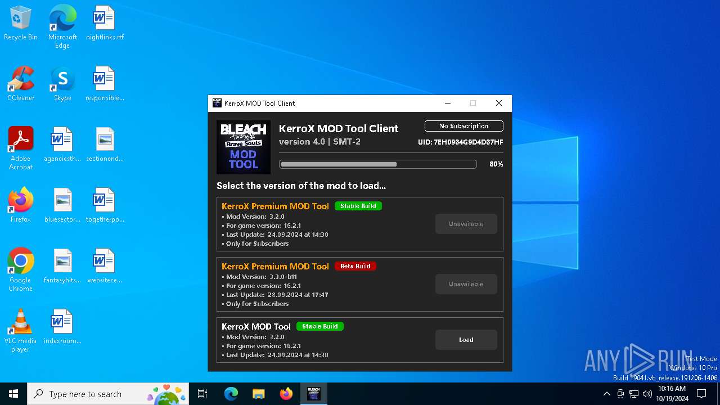This screenshot has width=720, height=405.
Task: Open the Firefox desktop shortcut
Action: point(21,206)
